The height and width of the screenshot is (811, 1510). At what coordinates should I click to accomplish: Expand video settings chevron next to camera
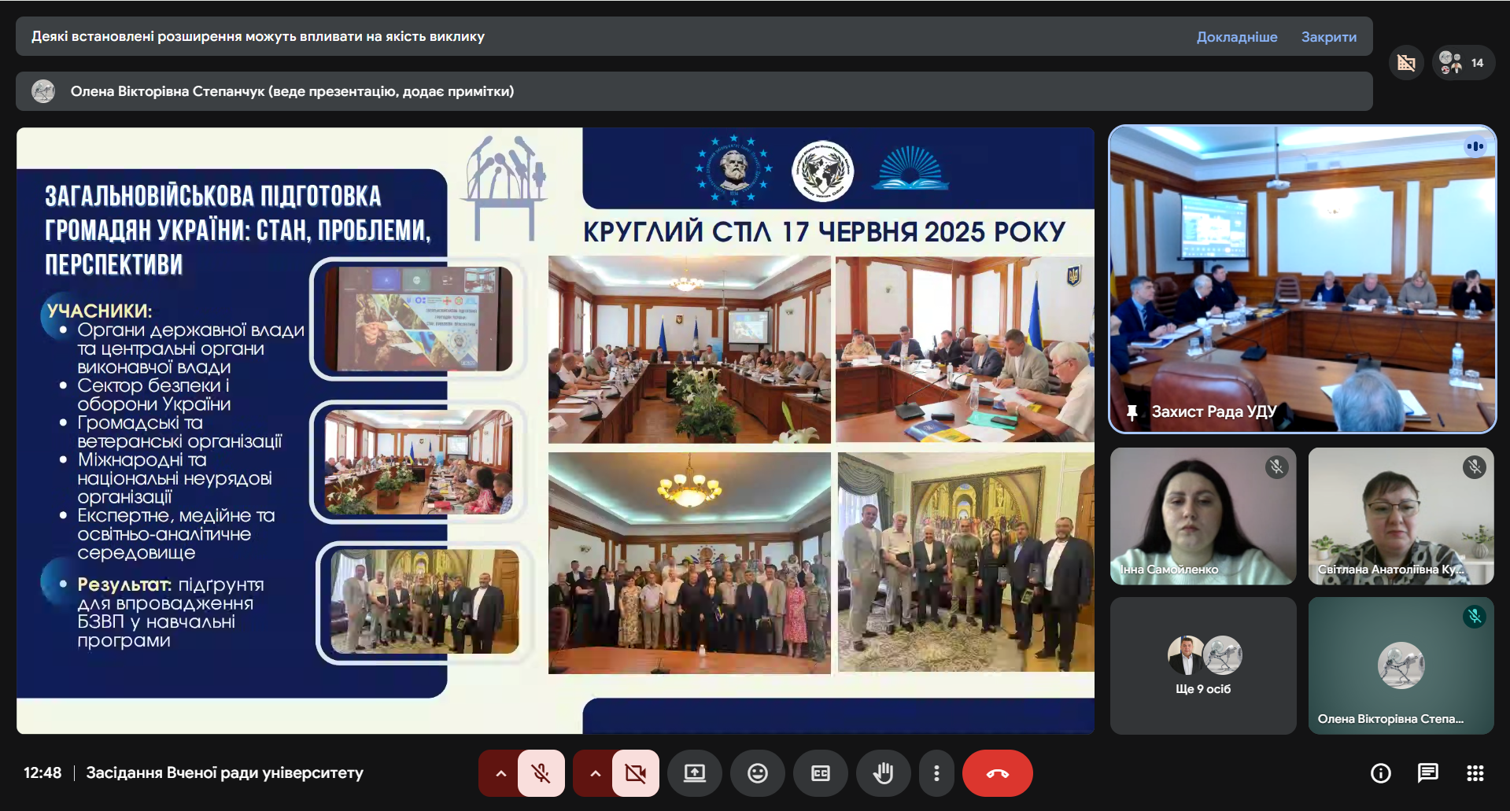click(x=595, y=773)
